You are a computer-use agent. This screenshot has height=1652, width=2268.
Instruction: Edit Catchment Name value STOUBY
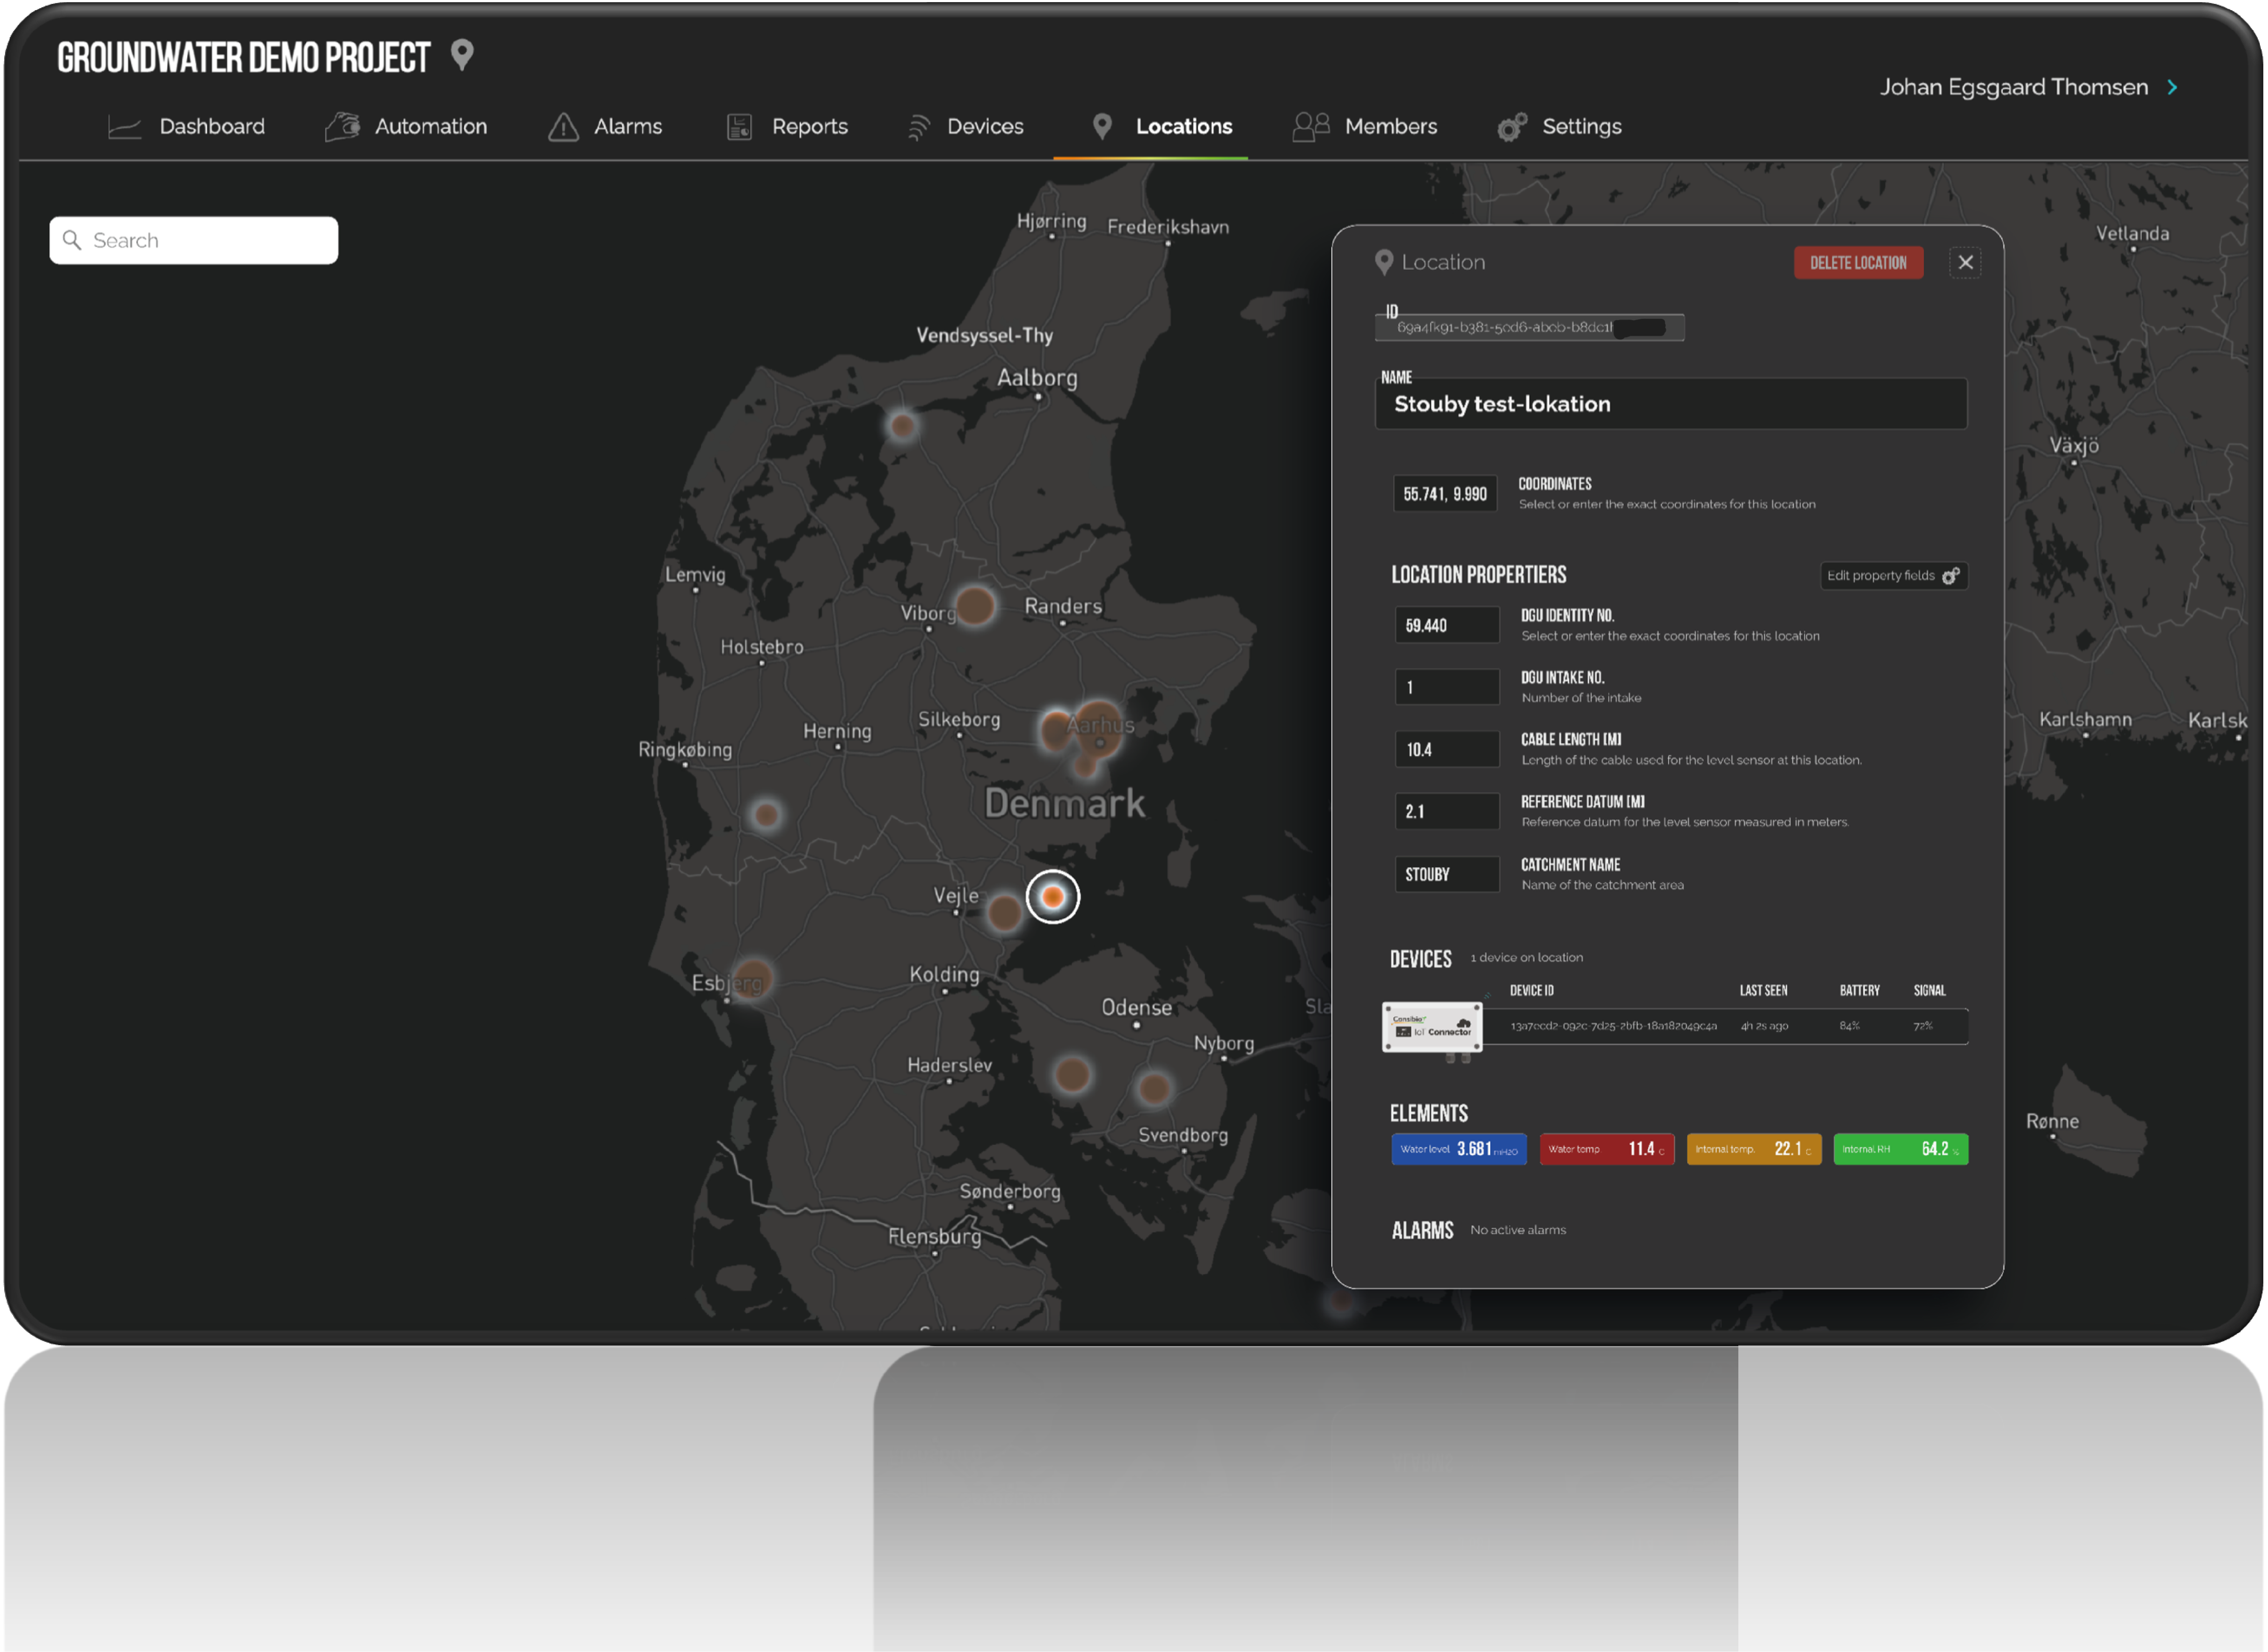(x=1447, y=875)
